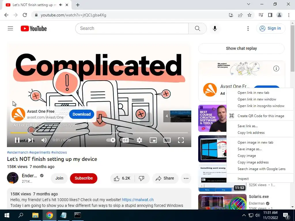Enter full screen mode
Image resolution: width=295 pixels, height=221 pixels.
pyautogui.click(x=181, y=140)
